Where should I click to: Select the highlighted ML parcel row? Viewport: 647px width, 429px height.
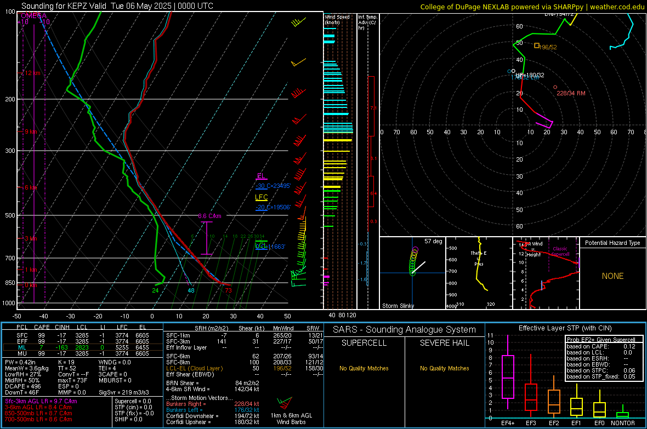click(x=83, y=347)
